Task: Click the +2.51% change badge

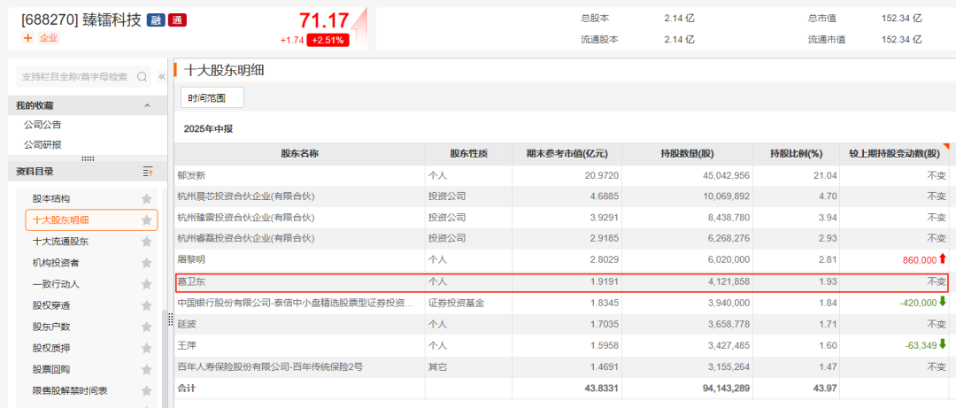Action: tap(328, 40)
